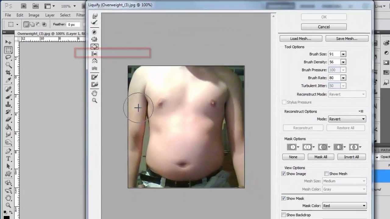The width and height of the screenshot is (390, 219).
Task: Select the Twirl Clockwise tool
Action: point(94,32)
